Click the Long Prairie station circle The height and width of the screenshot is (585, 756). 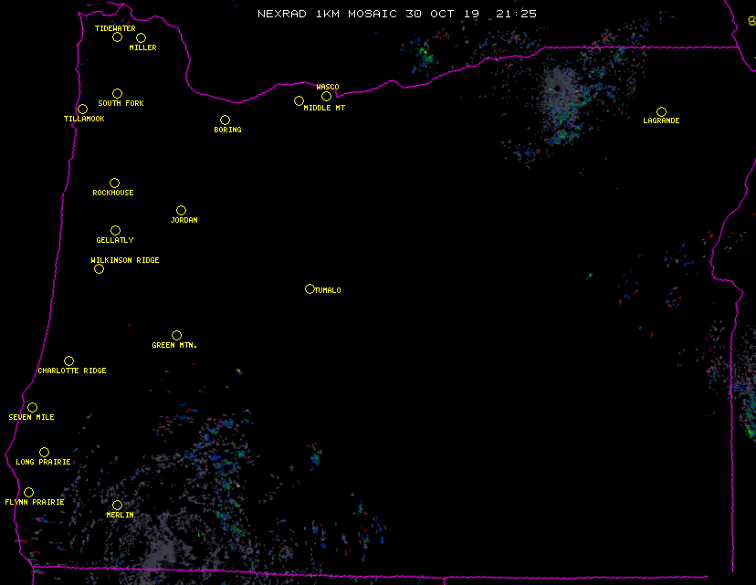(44, 453)
